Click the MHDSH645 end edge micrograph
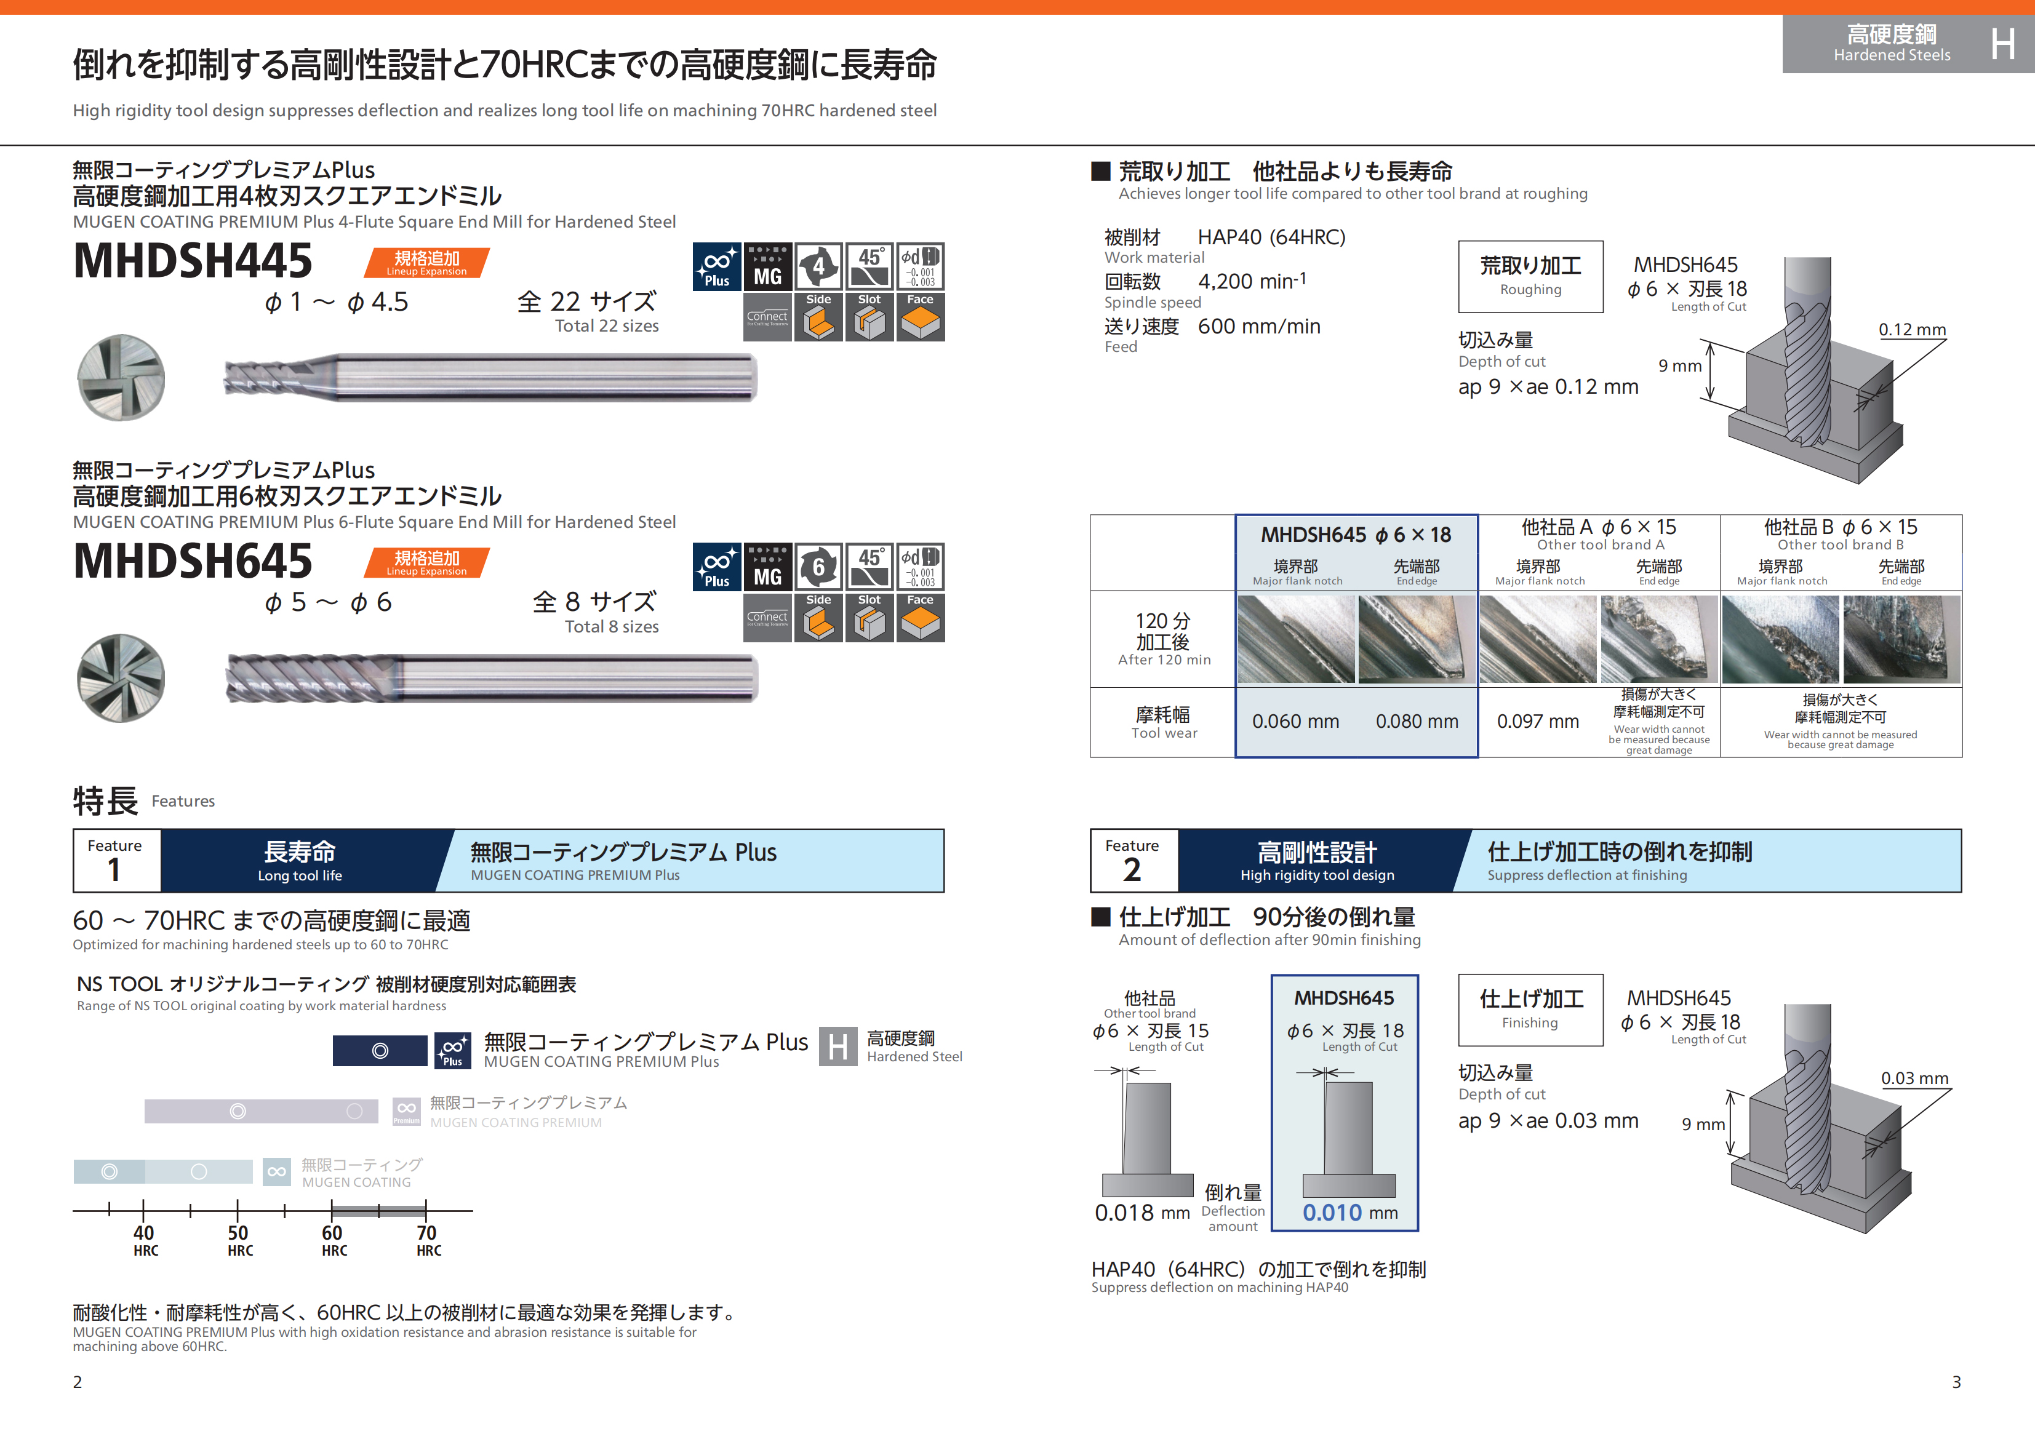Image resolution: width=2035 pixels, height=1439 pixels. [1417, 639]
